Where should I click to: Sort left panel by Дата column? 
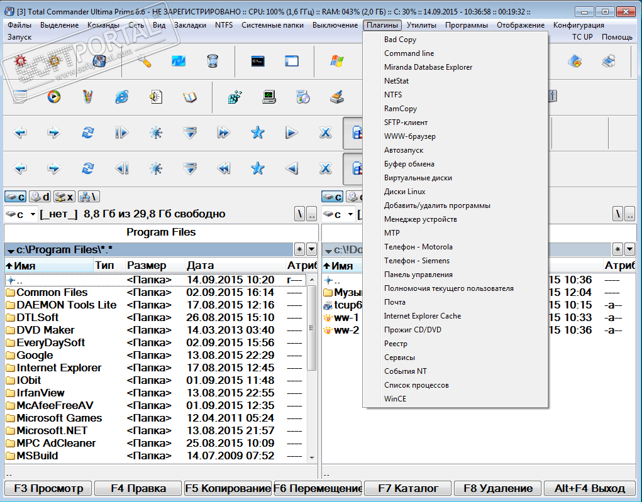[234, 266]
